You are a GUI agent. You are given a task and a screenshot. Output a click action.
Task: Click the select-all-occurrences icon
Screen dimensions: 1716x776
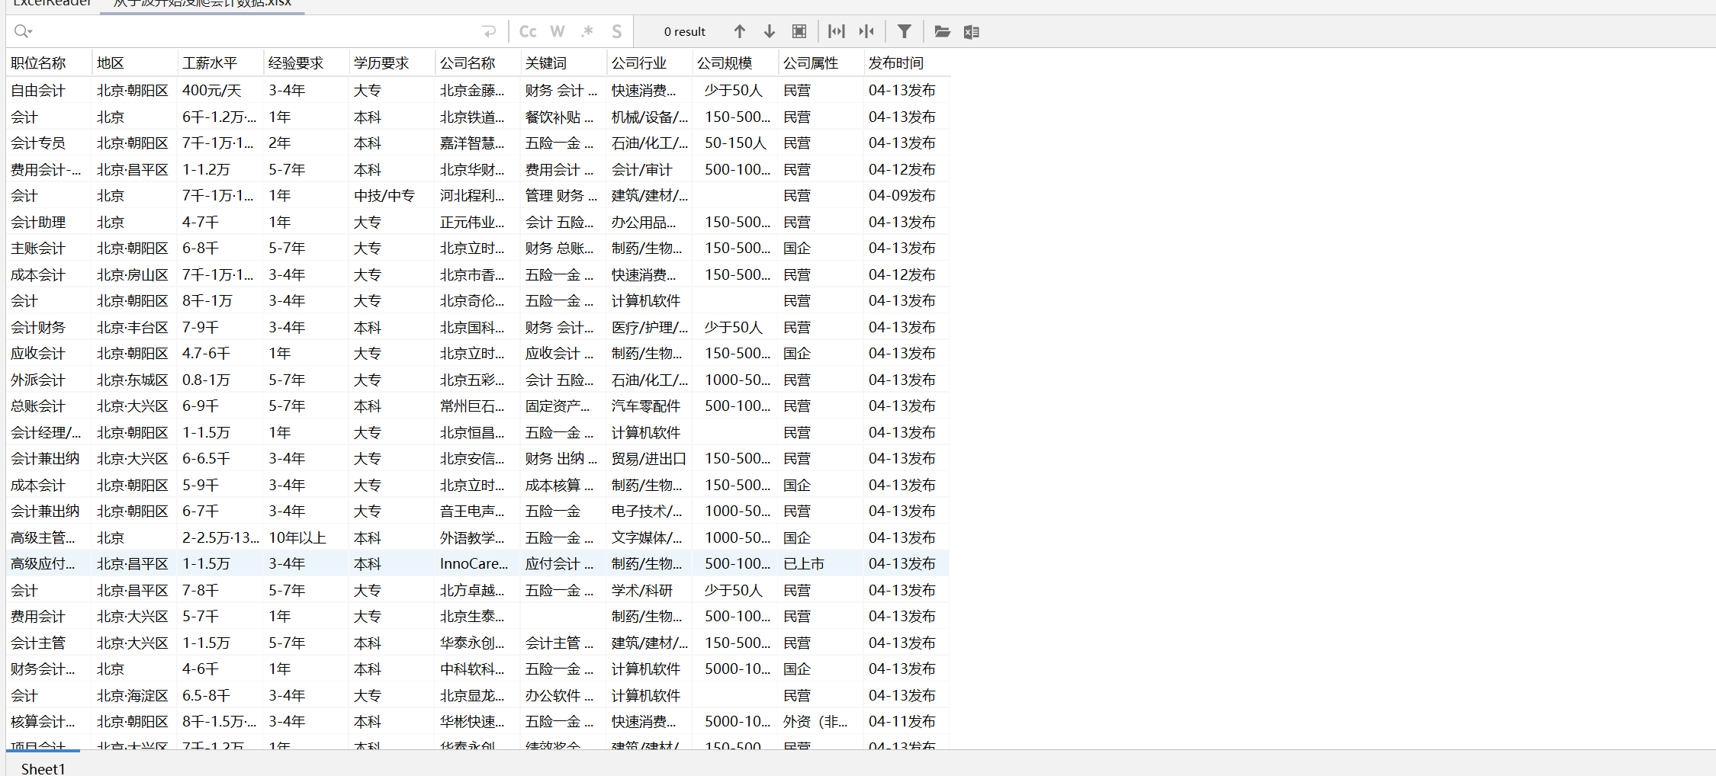(799, 31)
